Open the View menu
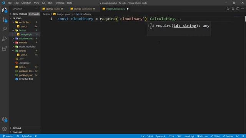The height and width of the screenshot is (138, 246). (x=37, y=3)
